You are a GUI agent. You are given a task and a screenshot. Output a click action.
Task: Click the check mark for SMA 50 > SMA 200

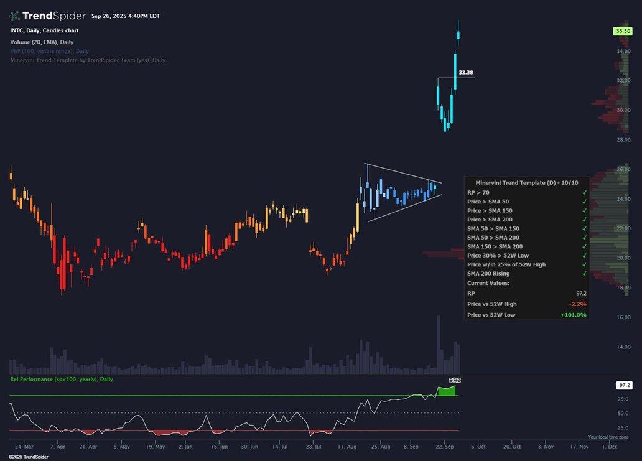(x=584, y=238)
